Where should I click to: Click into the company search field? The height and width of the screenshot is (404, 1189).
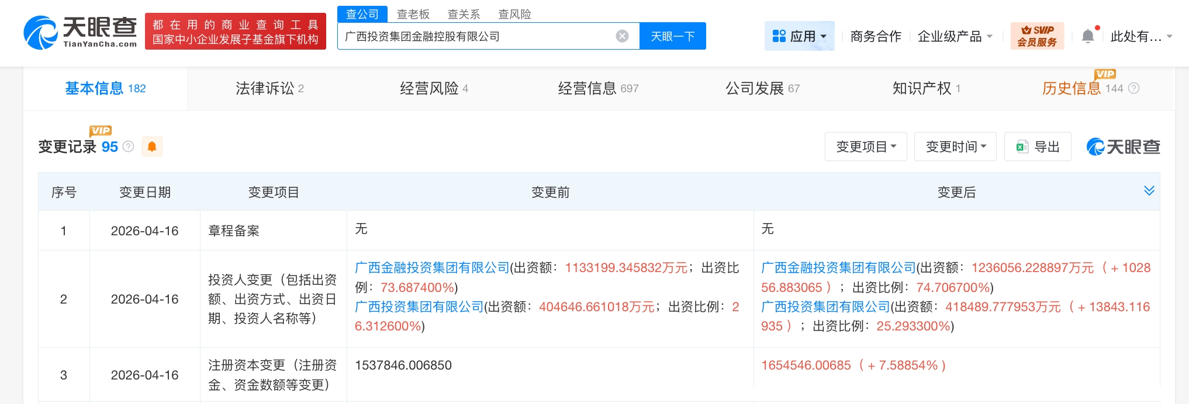(476, 36)
